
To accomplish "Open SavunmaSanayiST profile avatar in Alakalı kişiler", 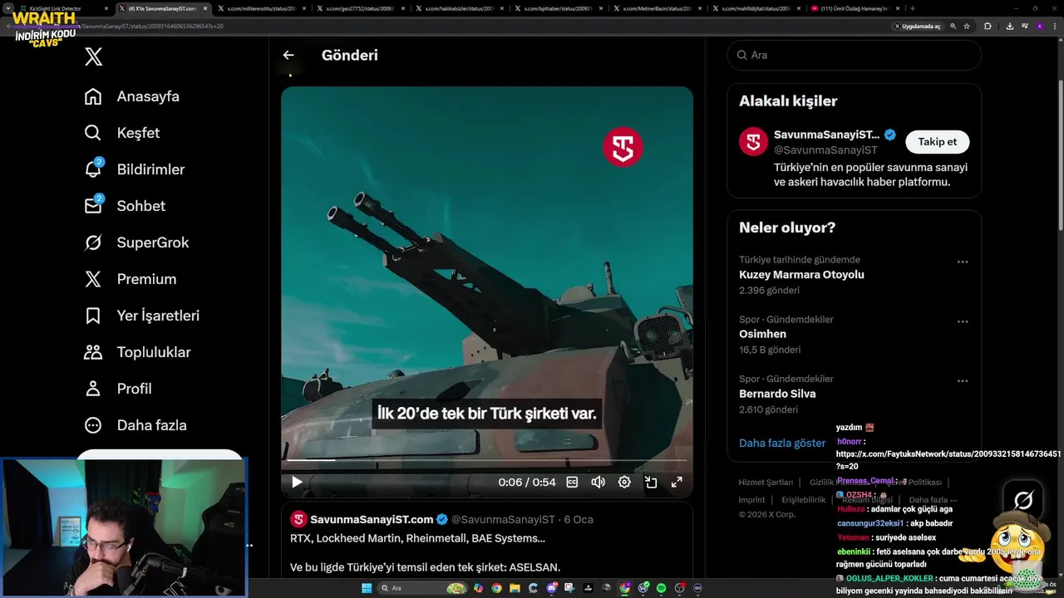I will point(753,141).
